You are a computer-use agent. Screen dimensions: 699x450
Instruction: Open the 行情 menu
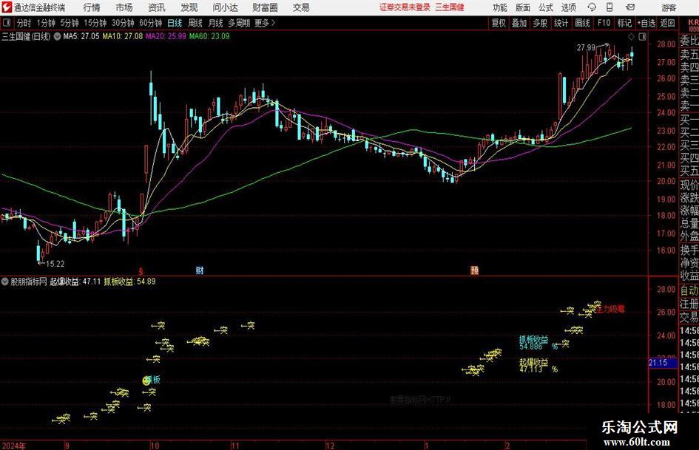pyautogui.click(x=92, y=7)
